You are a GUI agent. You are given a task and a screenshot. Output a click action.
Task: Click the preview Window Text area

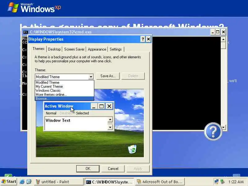[76, 123]
